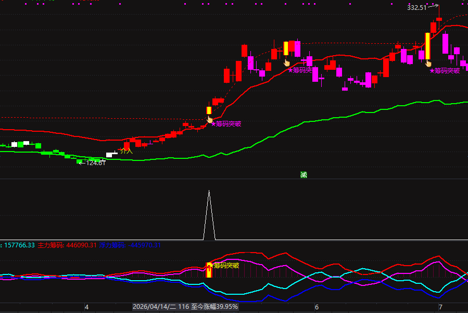Click the white spike peak in middle indicator
Viewport: 468px width, 313px height.
tap(209, 191)
